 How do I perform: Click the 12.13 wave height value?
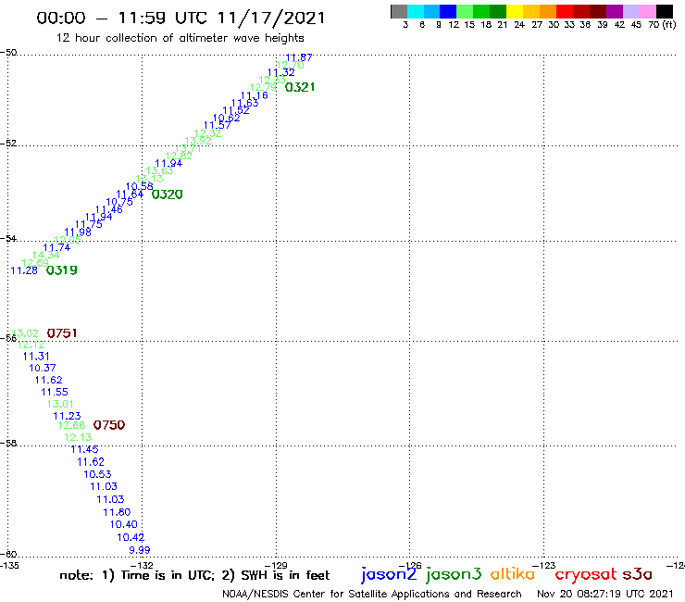tap(78, 437)
